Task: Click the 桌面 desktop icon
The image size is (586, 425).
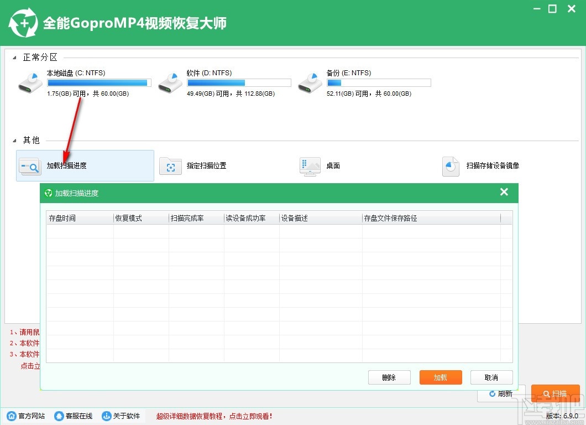Action: (310, 167)
